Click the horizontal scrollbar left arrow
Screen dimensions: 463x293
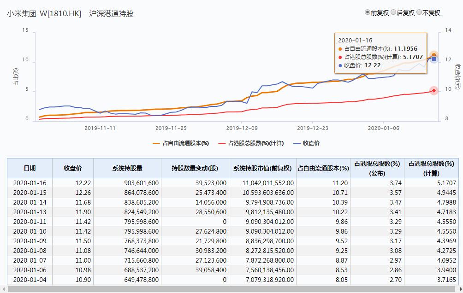[4, 289]
